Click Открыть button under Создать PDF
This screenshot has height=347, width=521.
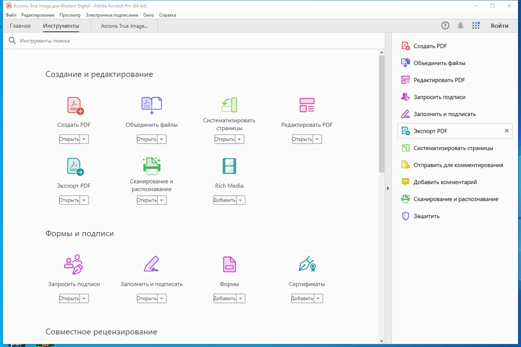69,139
